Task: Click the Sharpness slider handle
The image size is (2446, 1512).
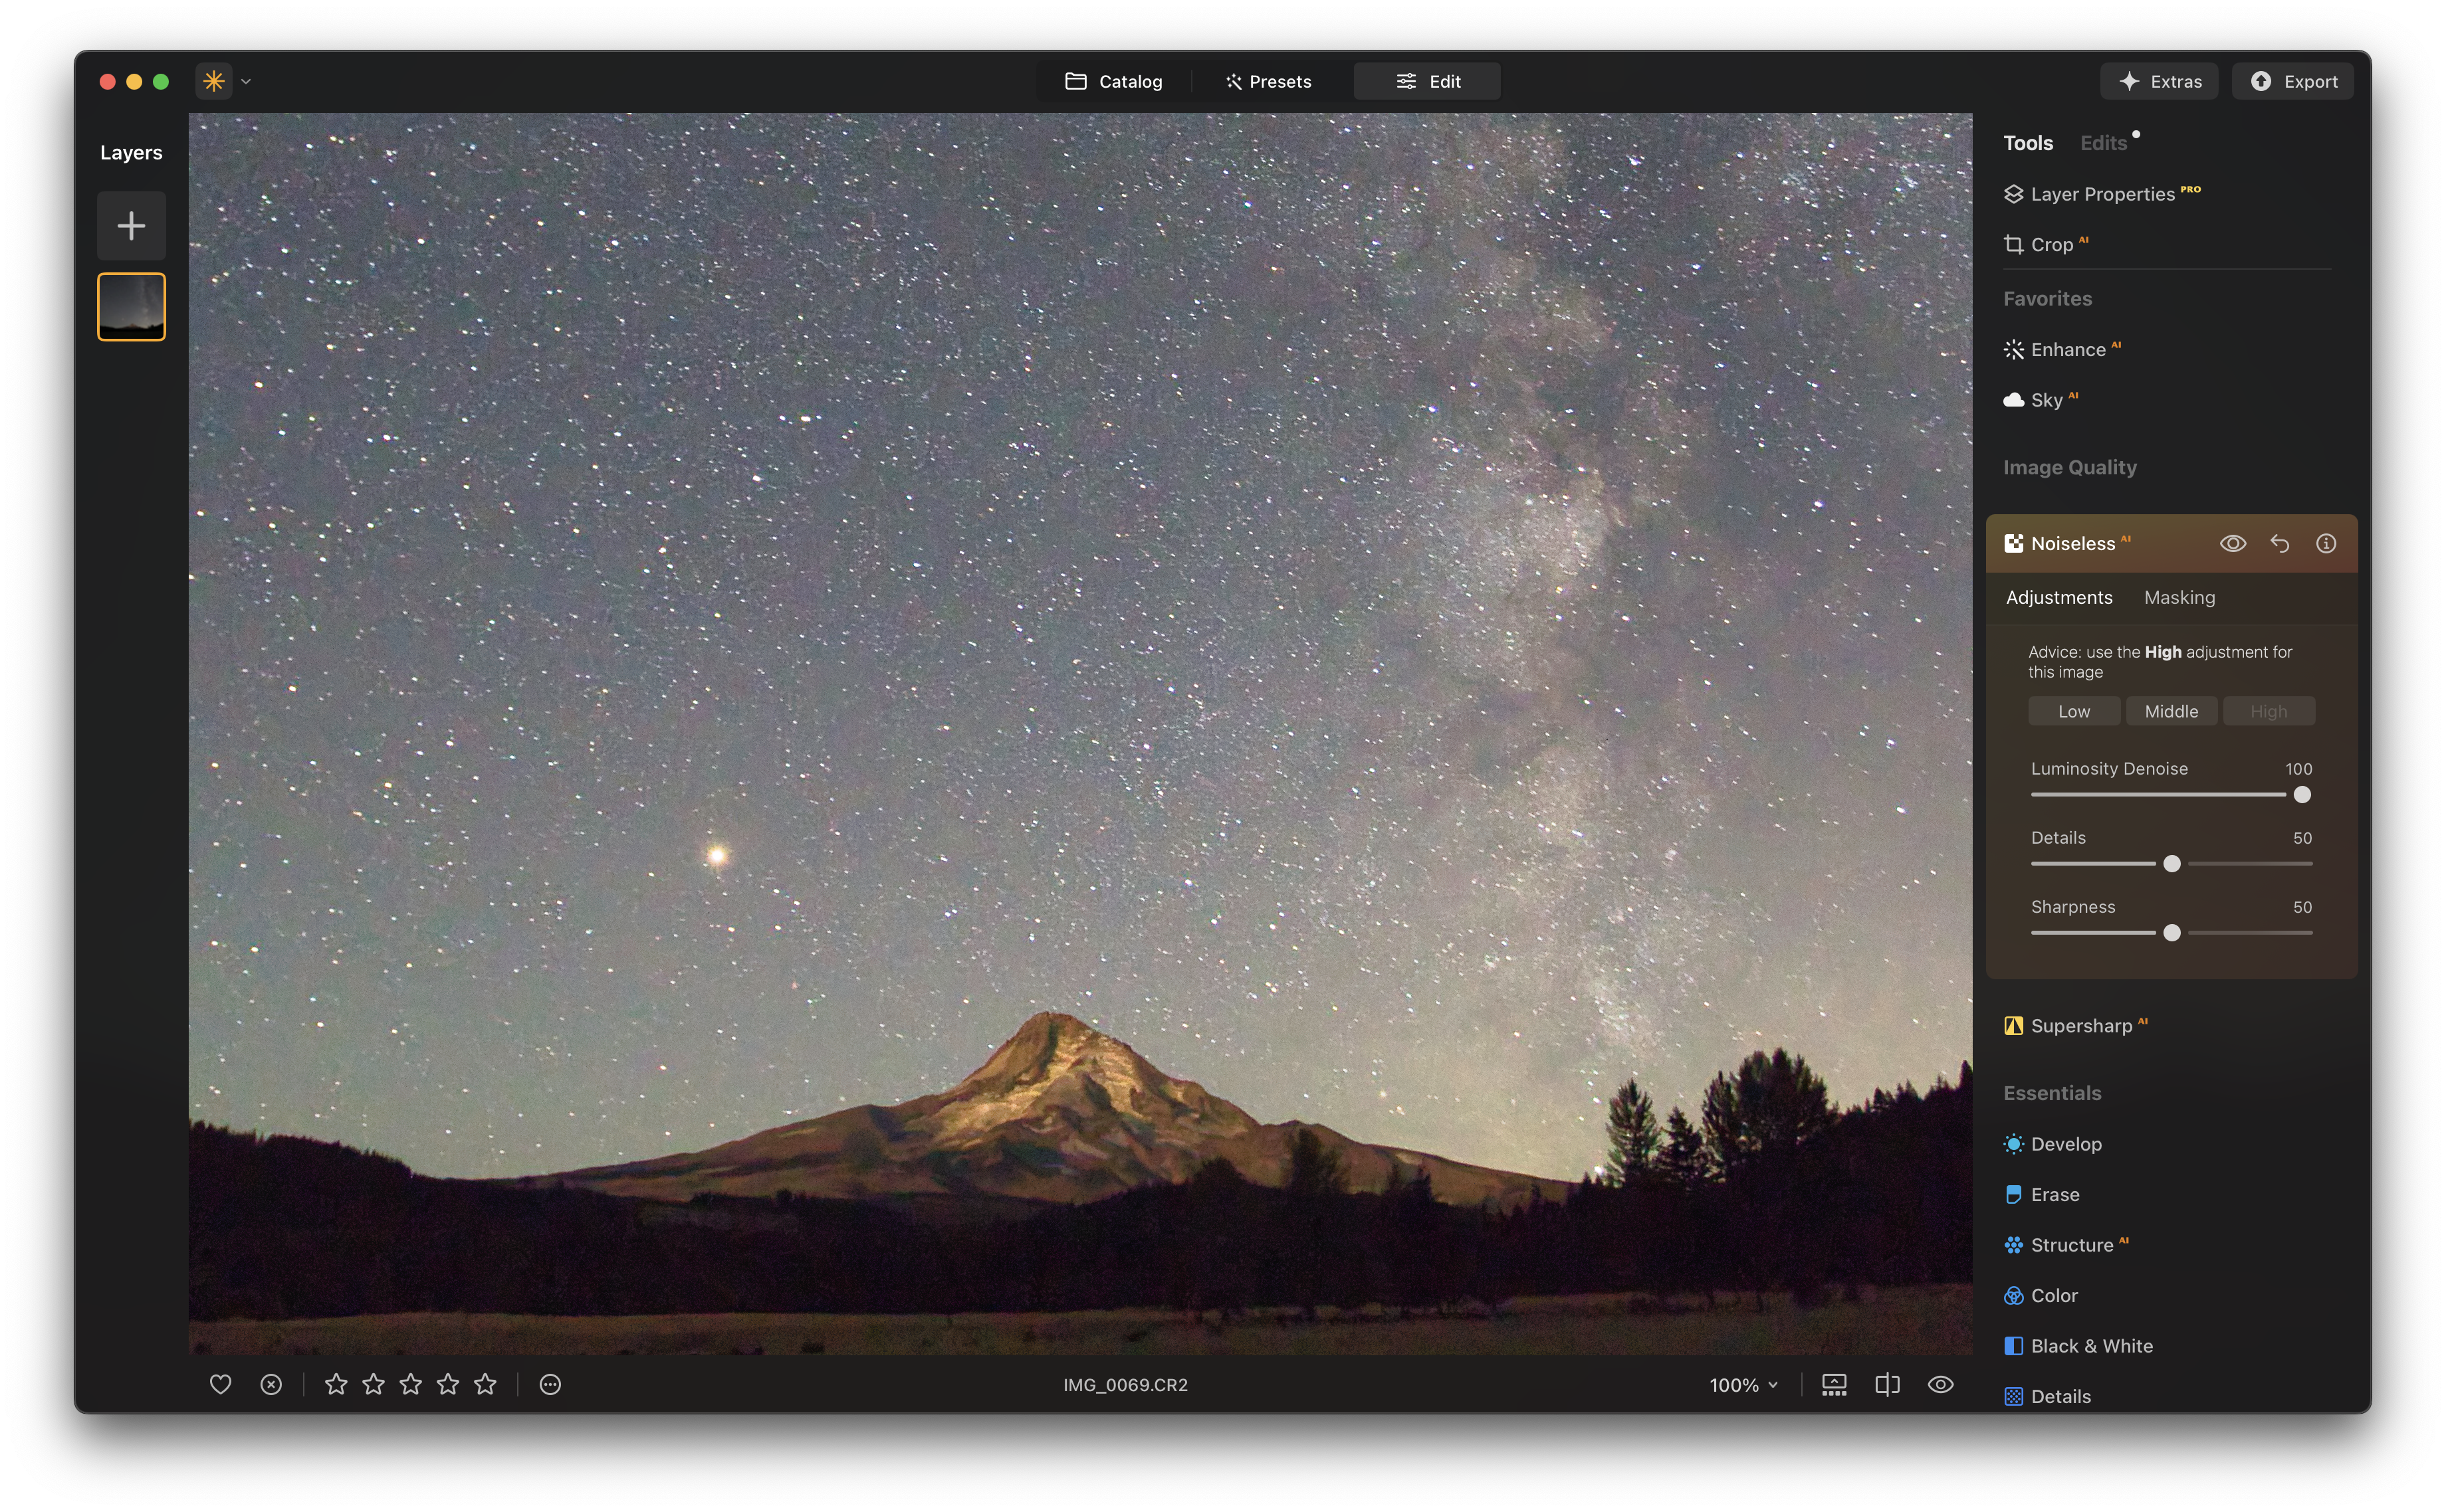Action: pyautogui.click(x=2171, y=932)
